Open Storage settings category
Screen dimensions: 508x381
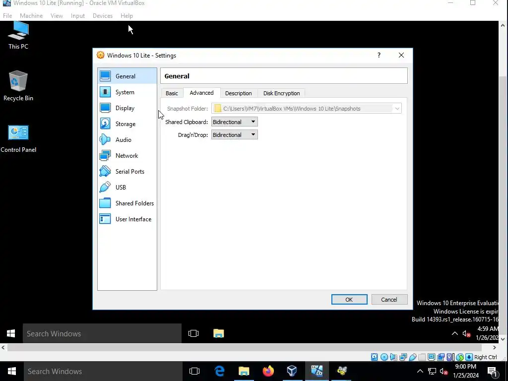pos(127,124)
